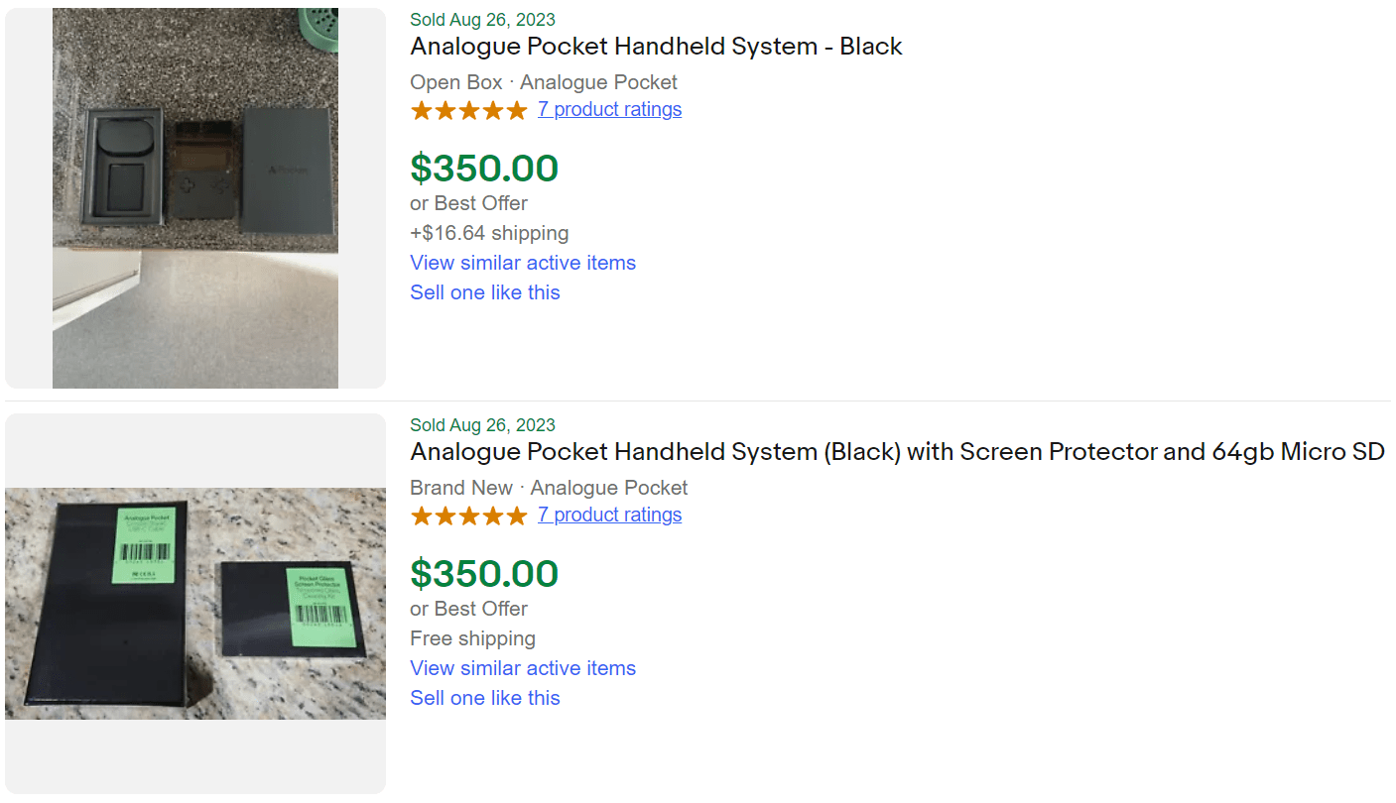Screen dimensions: 1396x803
Task: Click the star rating icons on Open Box listing
Action: point(468,110)
